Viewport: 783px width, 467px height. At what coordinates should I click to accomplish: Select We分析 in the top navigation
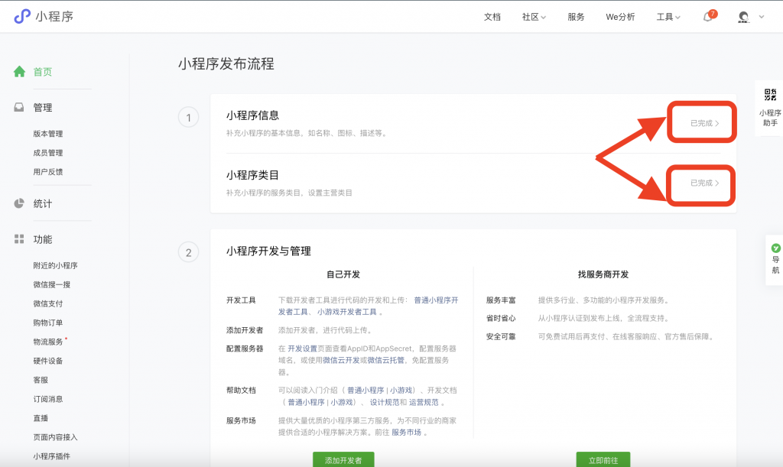coord(620,16)
